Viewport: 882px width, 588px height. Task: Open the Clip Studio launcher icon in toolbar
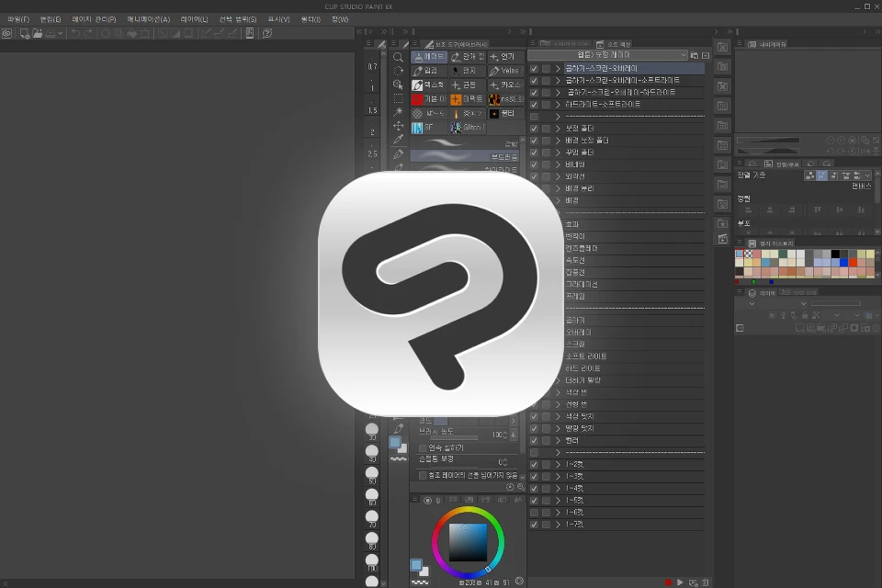pos(6,34)
